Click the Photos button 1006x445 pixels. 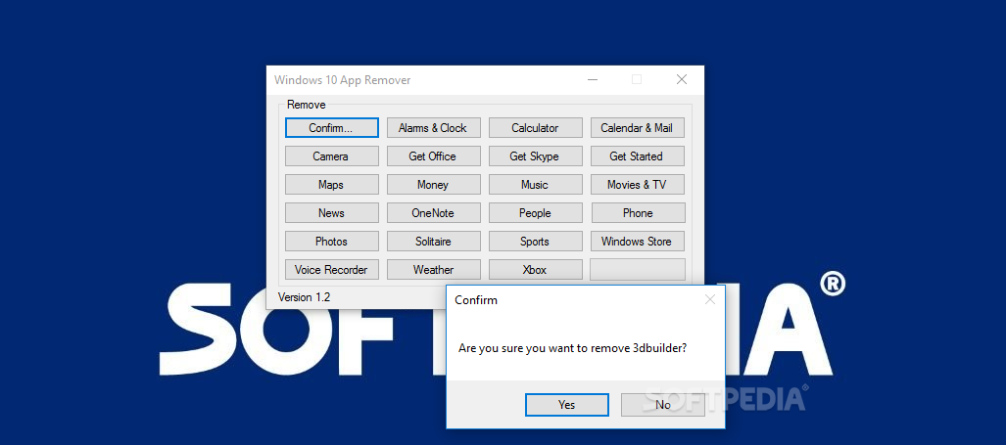coord(332,241)
